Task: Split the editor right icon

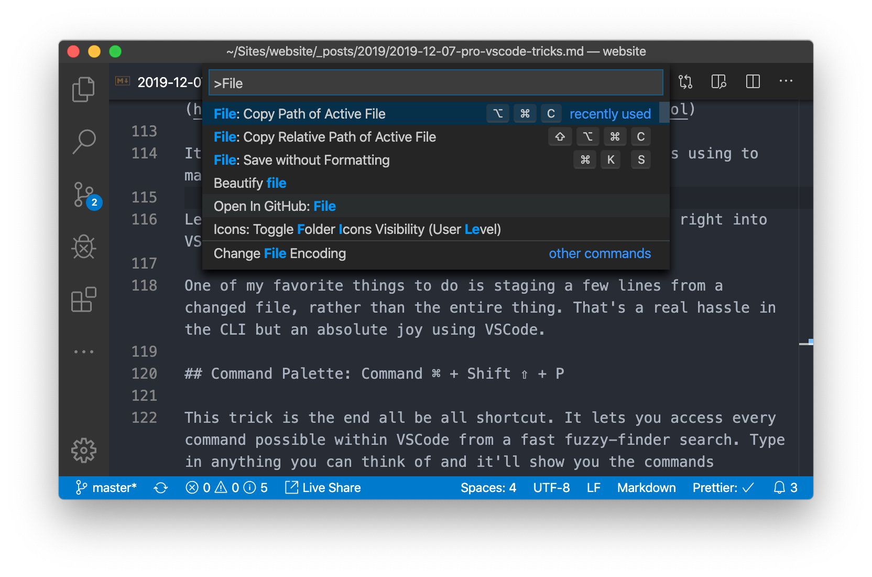Action: click(753, 81)
